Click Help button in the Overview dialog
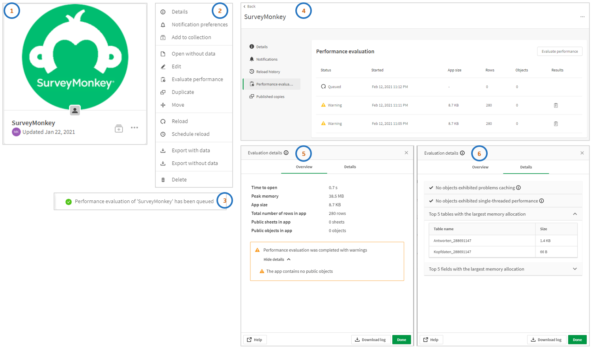This screenshot has width=591, height=348. (255, 340)
